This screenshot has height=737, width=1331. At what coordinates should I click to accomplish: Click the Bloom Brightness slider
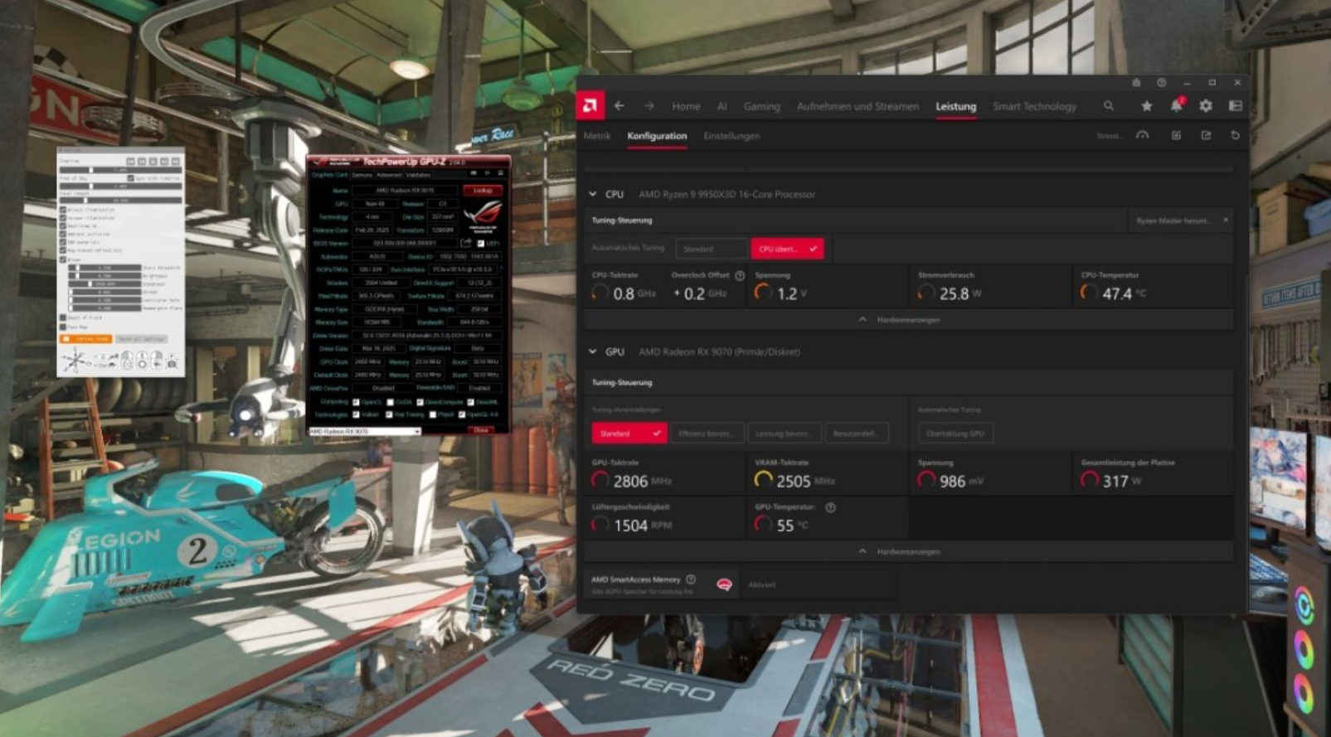[104, 276]
